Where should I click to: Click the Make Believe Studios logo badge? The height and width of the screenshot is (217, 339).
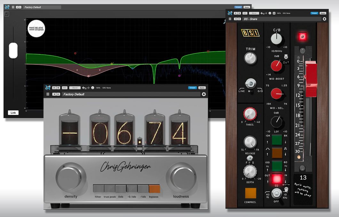click(x=36, y=28)
